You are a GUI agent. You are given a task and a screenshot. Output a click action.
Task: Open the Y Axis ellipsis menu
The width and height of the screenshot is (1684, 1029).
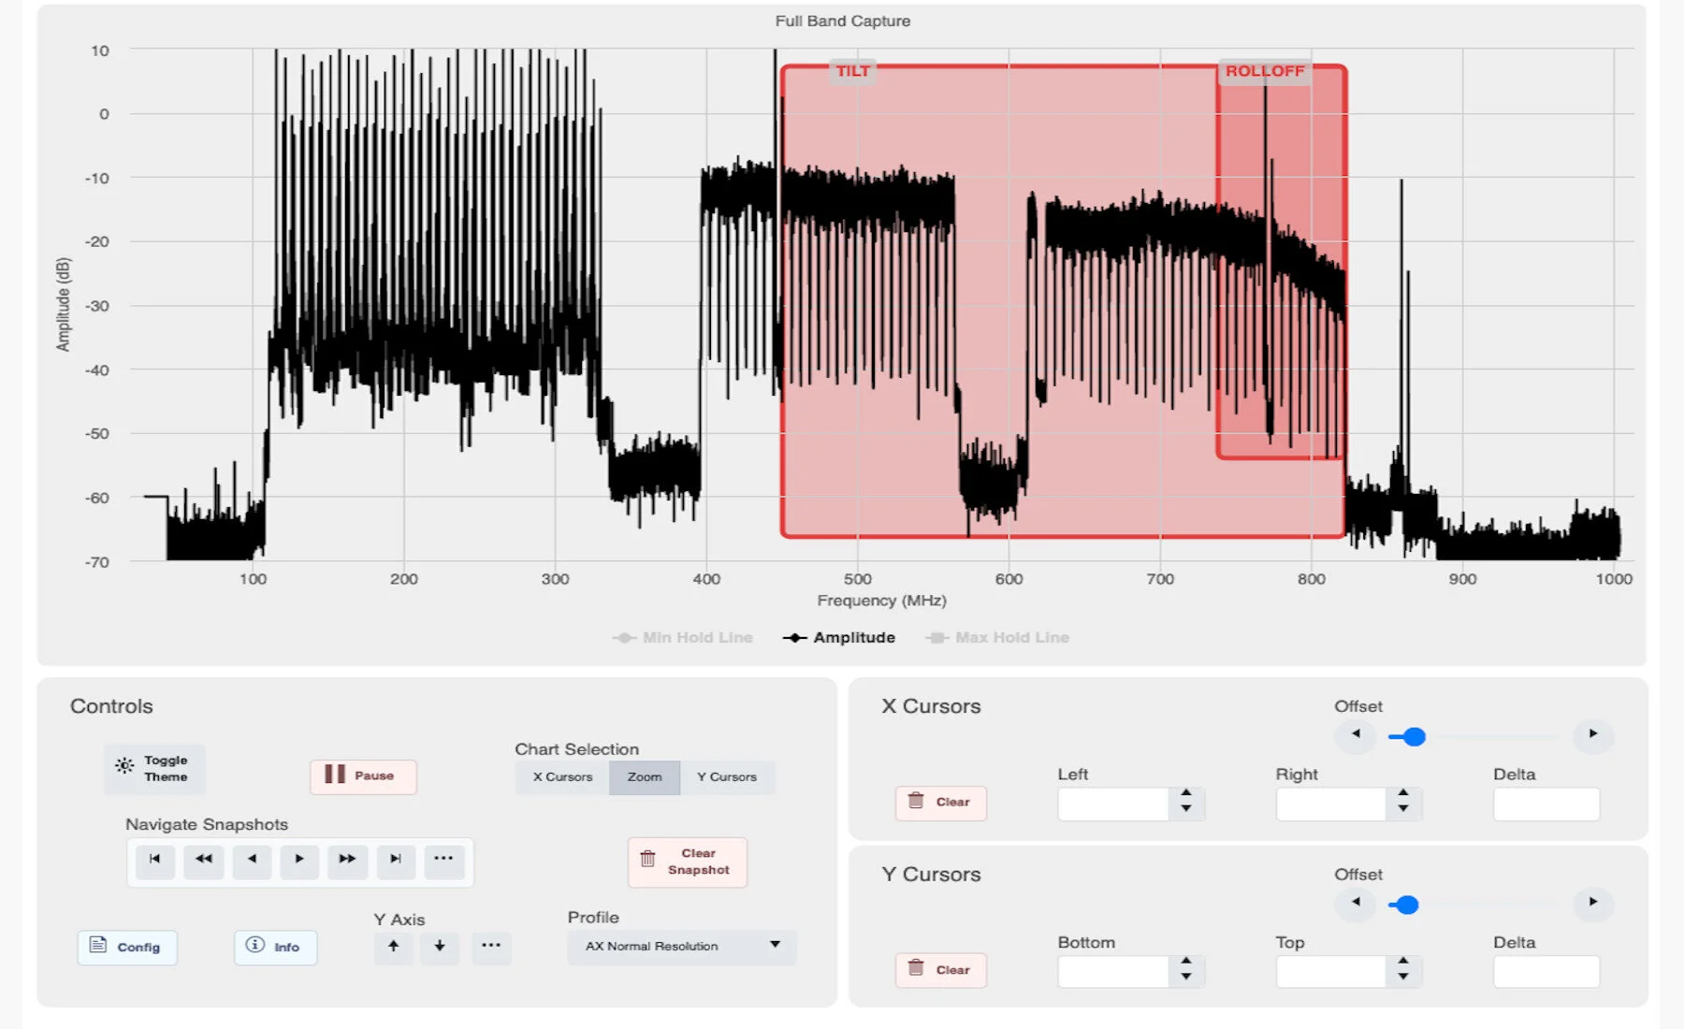[x=492, y=948]
